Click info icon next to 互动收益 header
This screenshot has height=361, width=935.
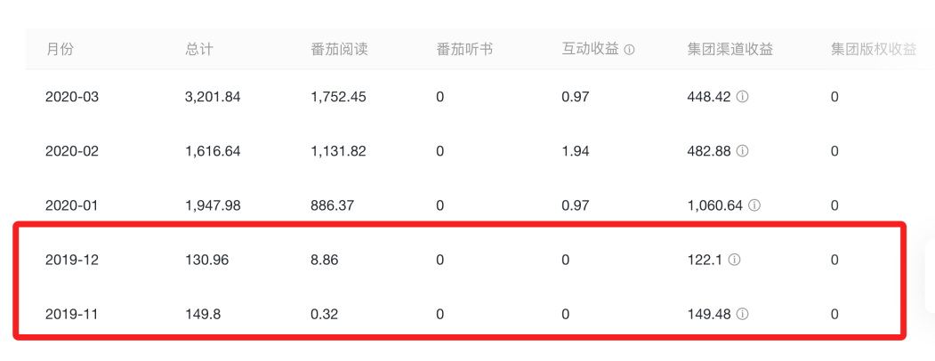click(x=629, y=50)
